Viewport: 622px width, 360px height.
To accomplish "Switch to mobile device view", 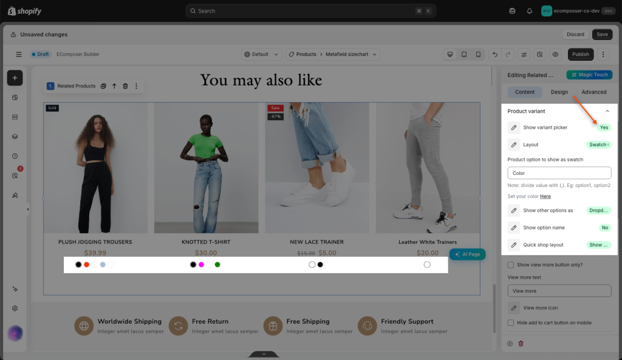I will [478, 54].
